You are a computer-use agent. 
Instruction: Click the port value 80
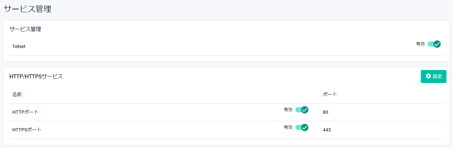click(x=325, y=112)
